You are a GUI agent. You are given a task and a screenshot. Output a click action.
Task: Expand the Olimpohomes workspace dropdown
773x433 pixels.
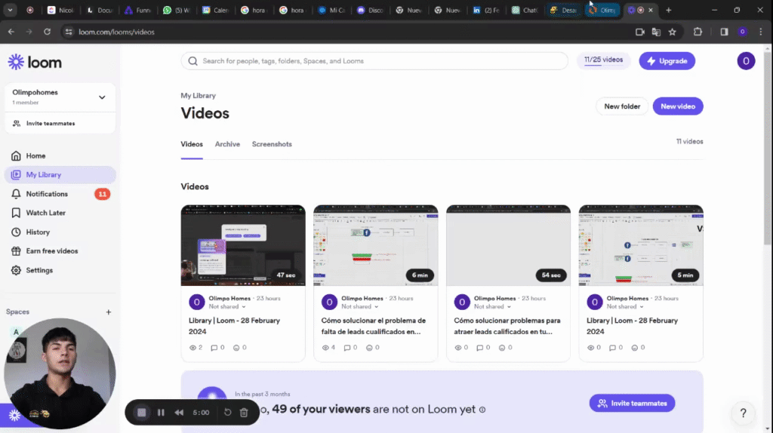(x=102, y=97)
